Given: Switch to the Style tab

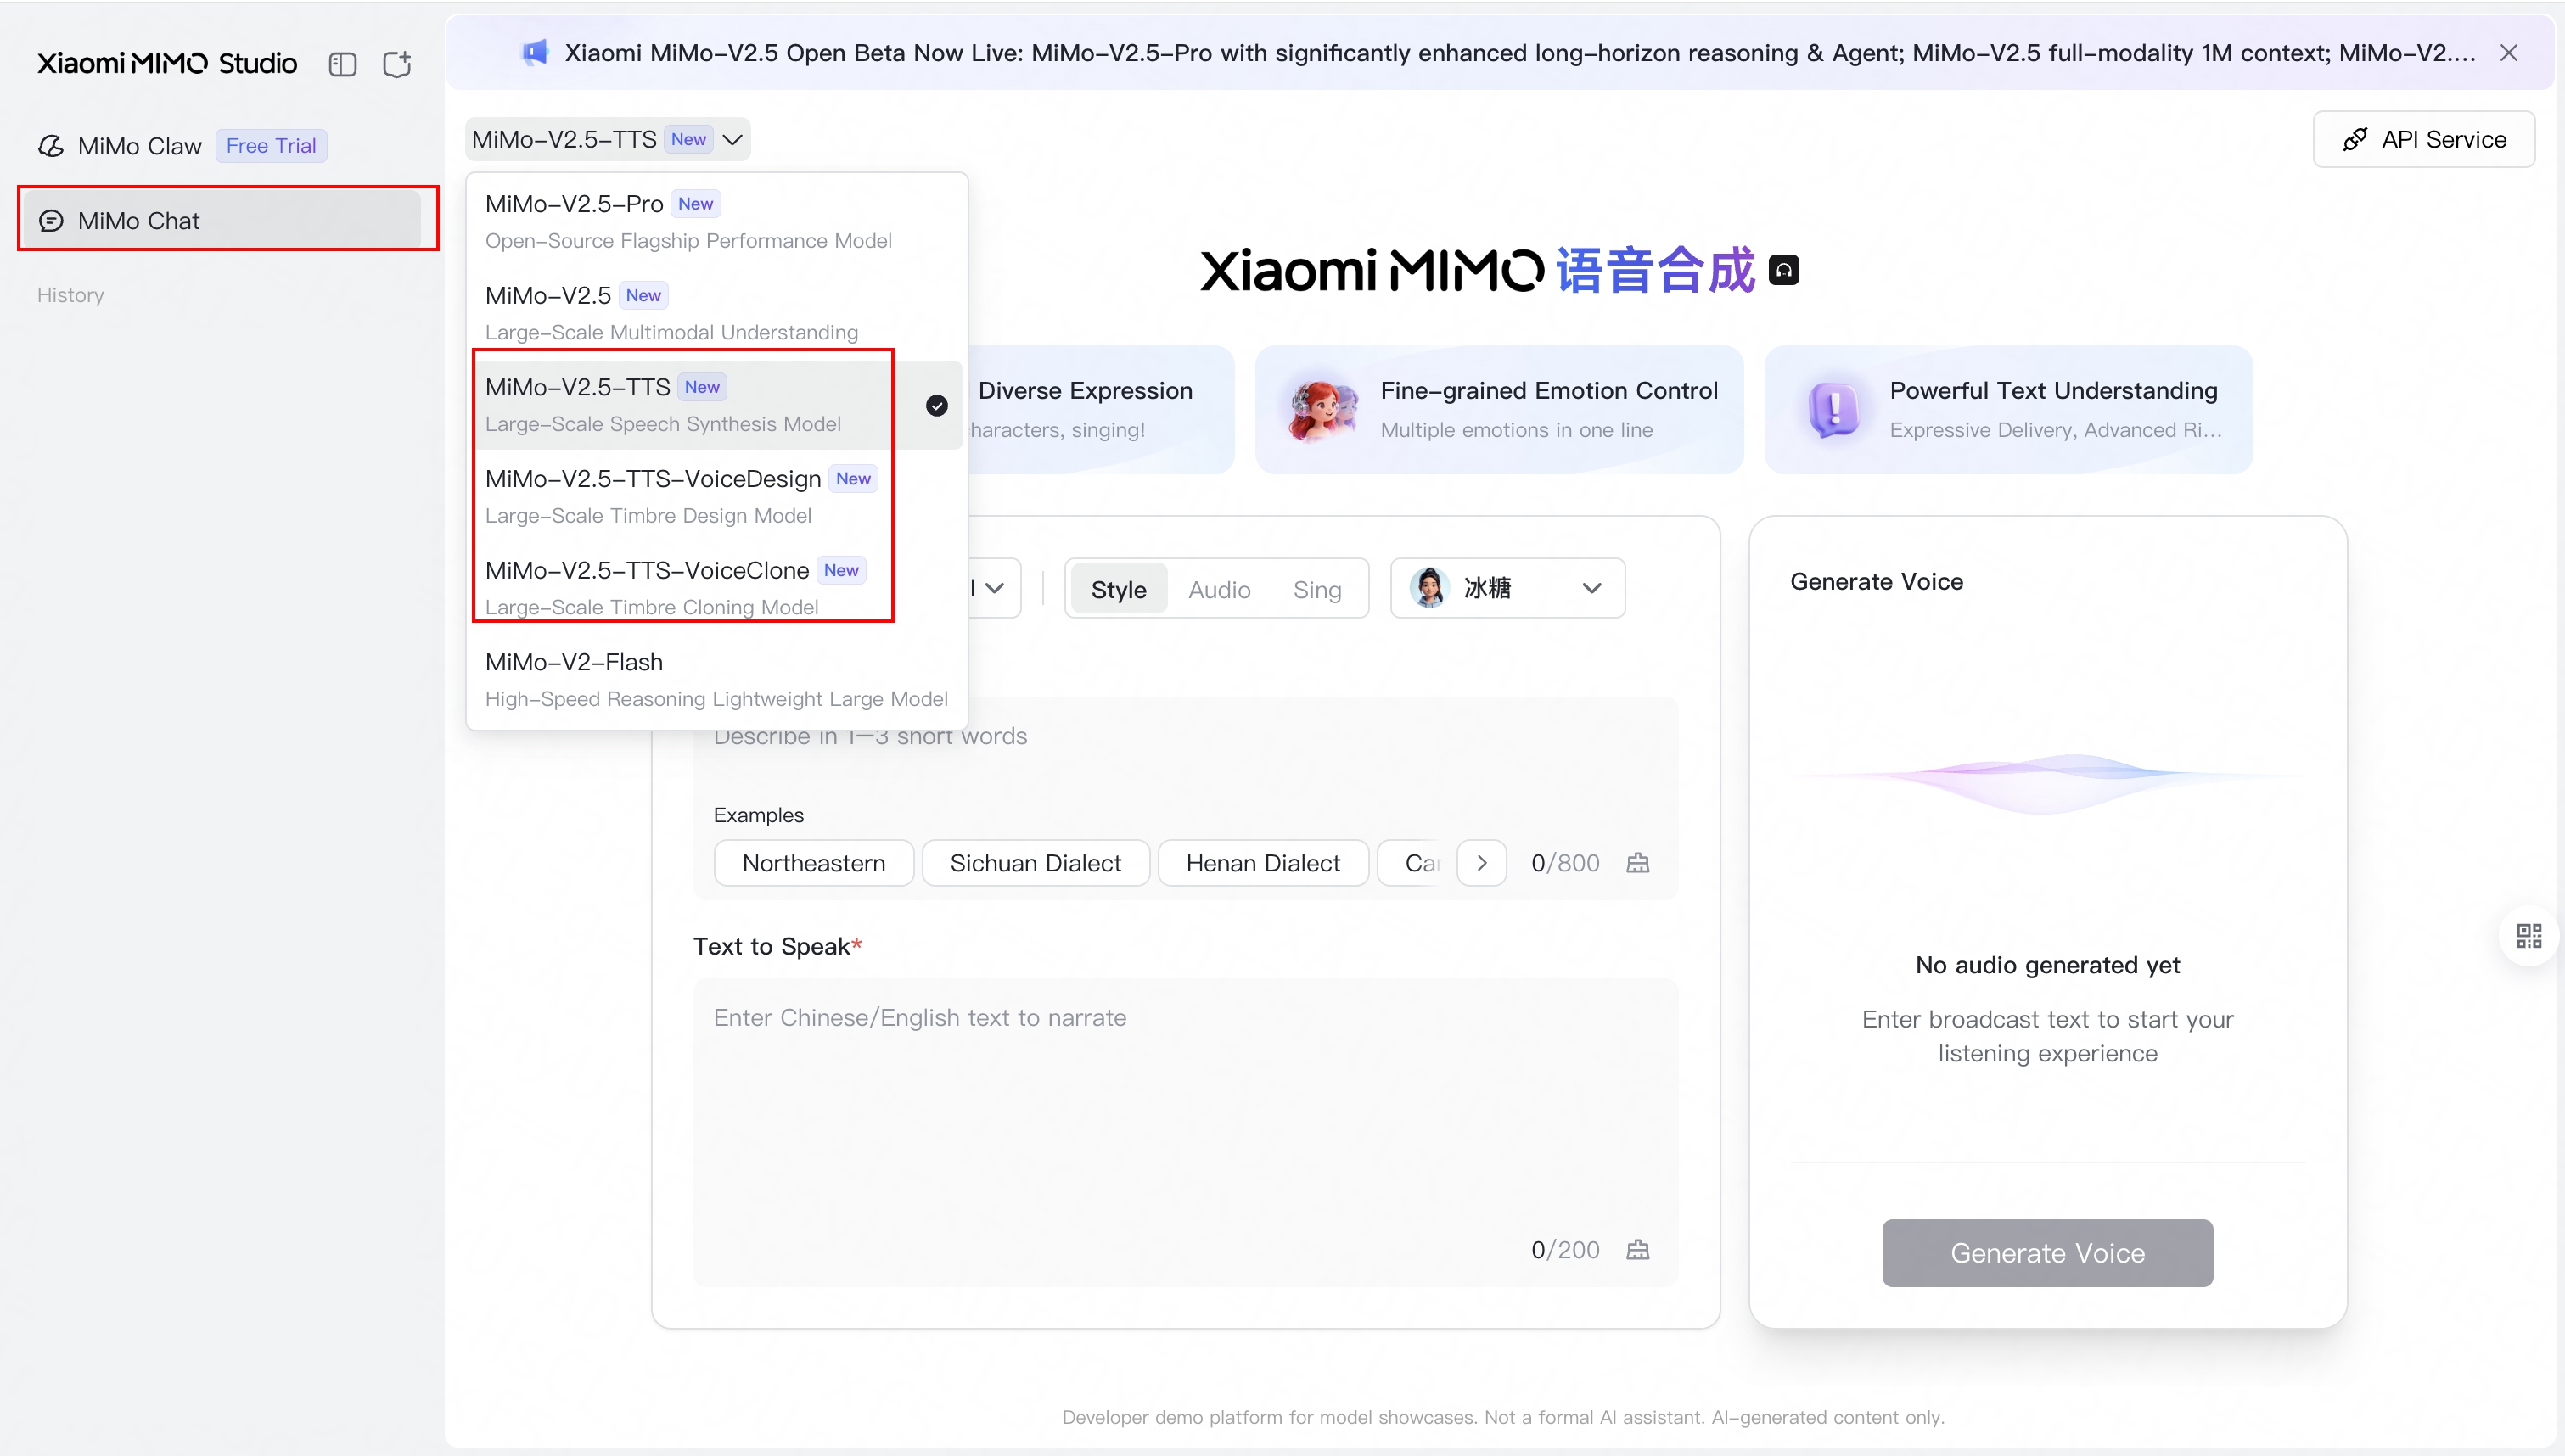Looking at the screenshot, I should point(1118,589).
